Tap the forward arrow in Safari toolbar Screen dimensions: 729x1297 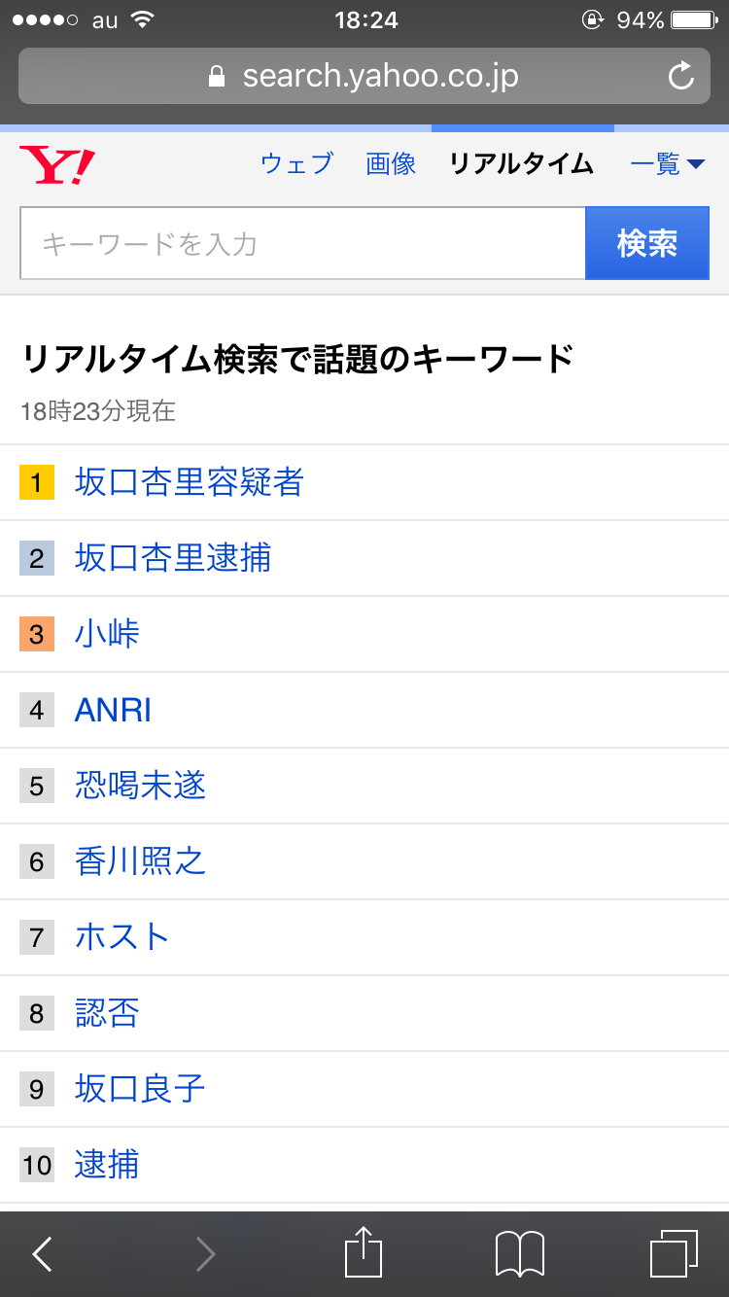(x=205, y=1254)
